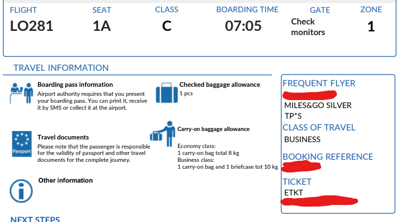Click the ETKT ticket label
Screen dimensions: 402x222
pos(294,192)
